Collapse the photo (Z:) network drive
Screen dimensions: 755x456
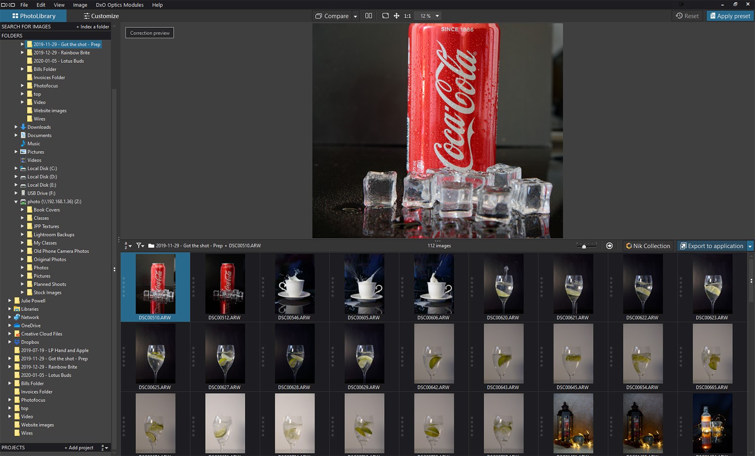[16, 202]
